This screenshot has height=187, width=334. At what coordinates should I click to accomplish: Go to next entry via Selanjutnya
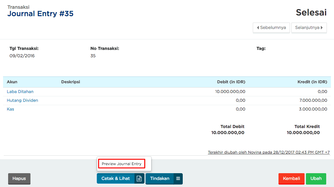pos(309,28)
